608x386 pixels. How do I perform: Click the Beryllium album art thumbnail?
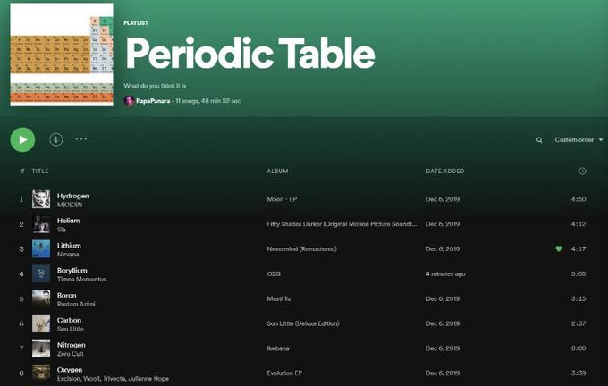[x=41, y=273]
